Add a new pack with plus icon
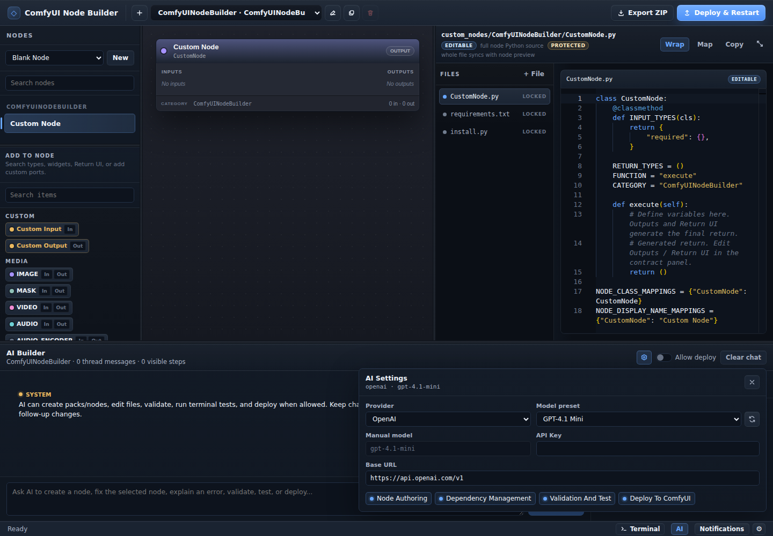 [x=140, y=13]
